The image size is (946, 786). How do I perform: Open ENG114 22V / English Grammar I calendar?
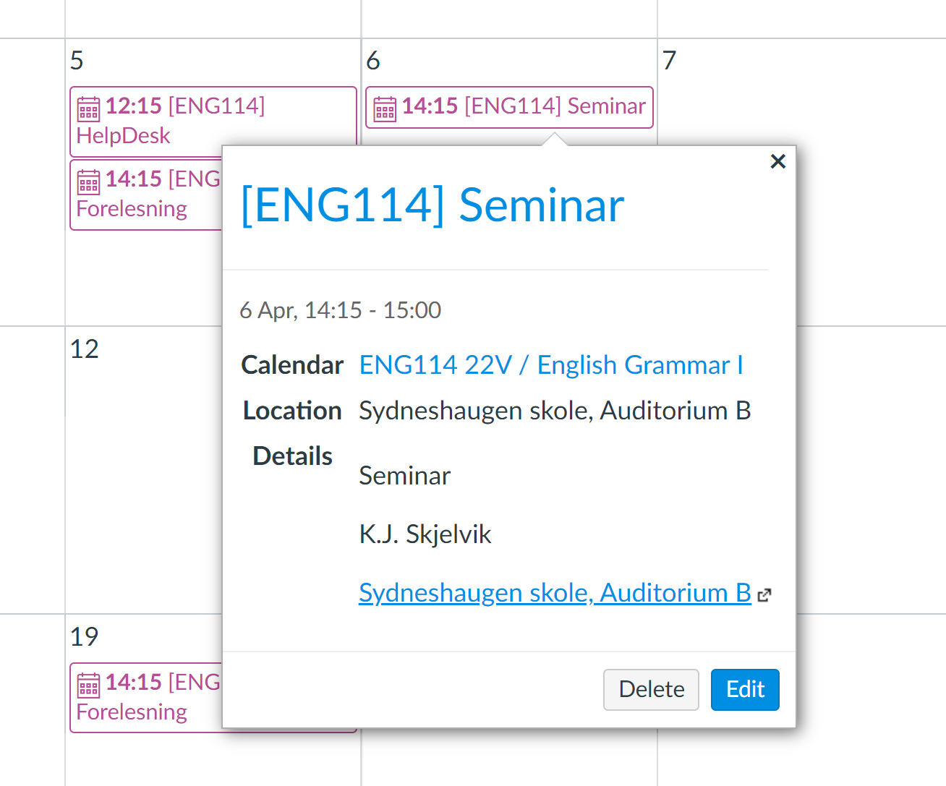551,365
